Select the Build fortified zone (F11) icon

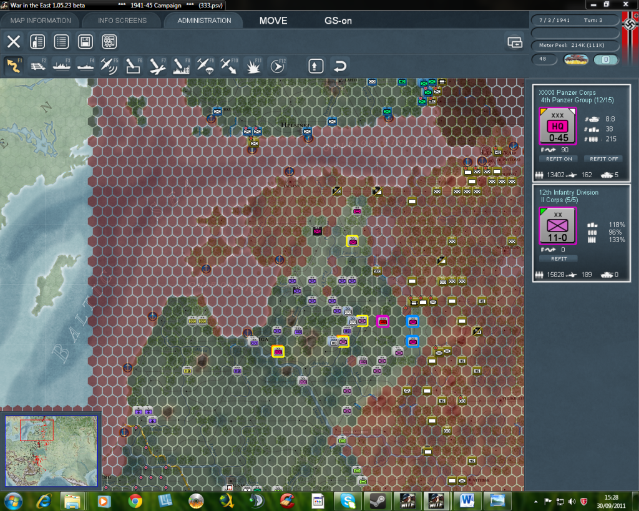(x=253, y=66)
